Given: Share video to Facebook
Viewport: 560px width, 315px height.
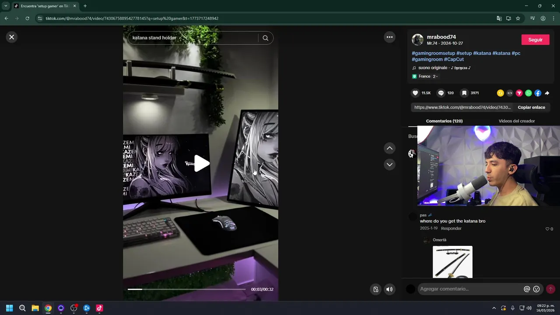Looking at the screenshot, I should click(538, 93).
